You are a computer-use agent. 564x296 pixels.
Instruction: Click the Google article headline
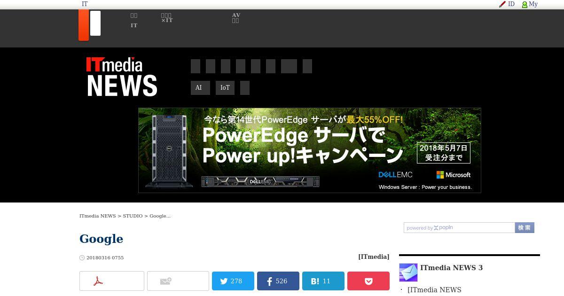pos(101,239)
